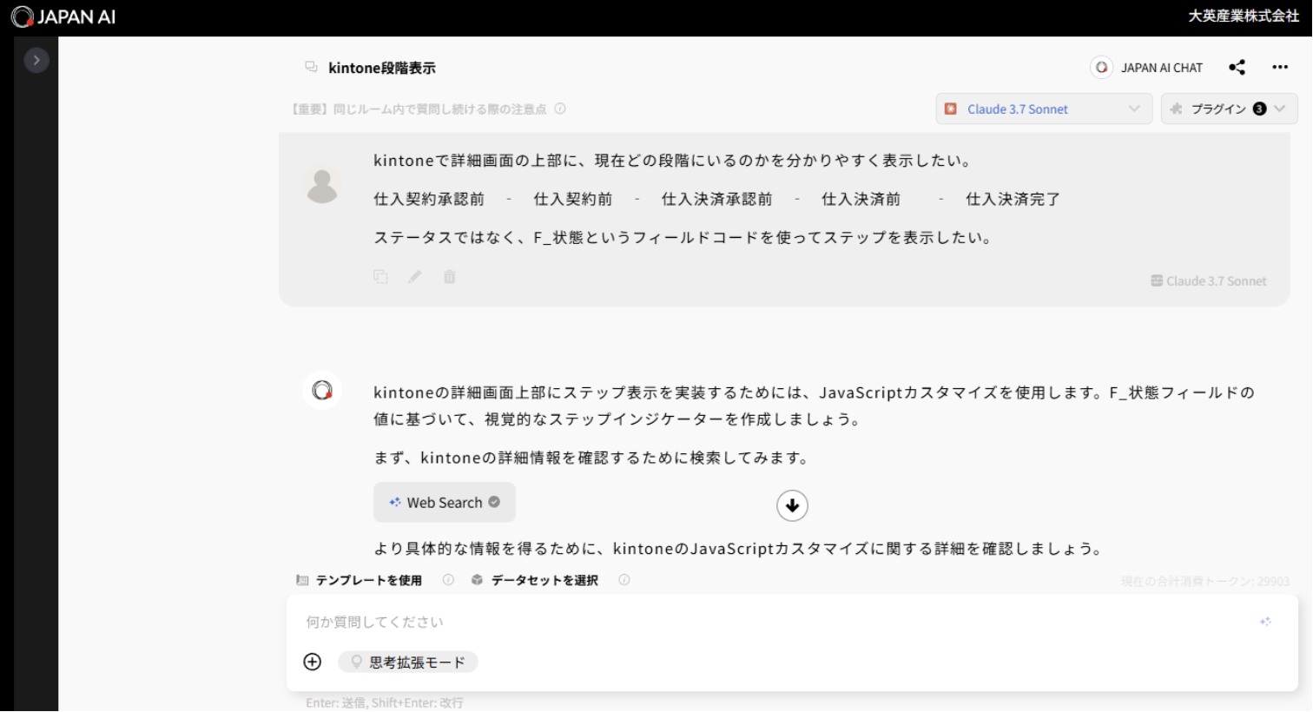Click the plugin count badge 3
1313x712 pixels.
tap(1259, 109)
